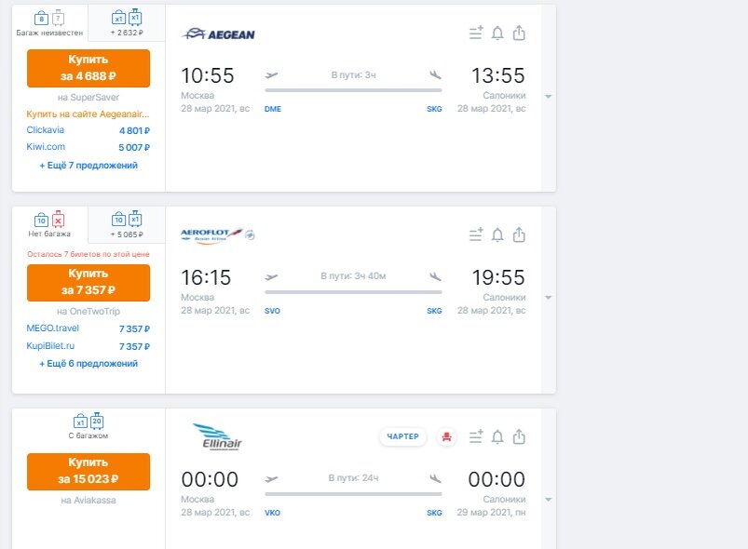Select Aegean baggage option for +2 632 ₽
This screenshot has width=748, height=549.
click(x=127, y=23)
